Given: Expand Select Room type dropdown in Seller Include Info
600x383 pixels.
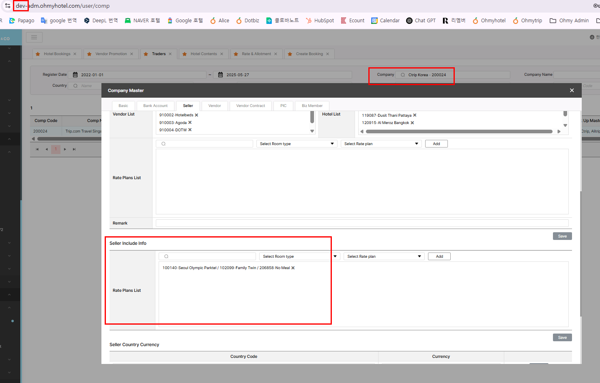Looking at the screenshot, I should click(299, 257).
